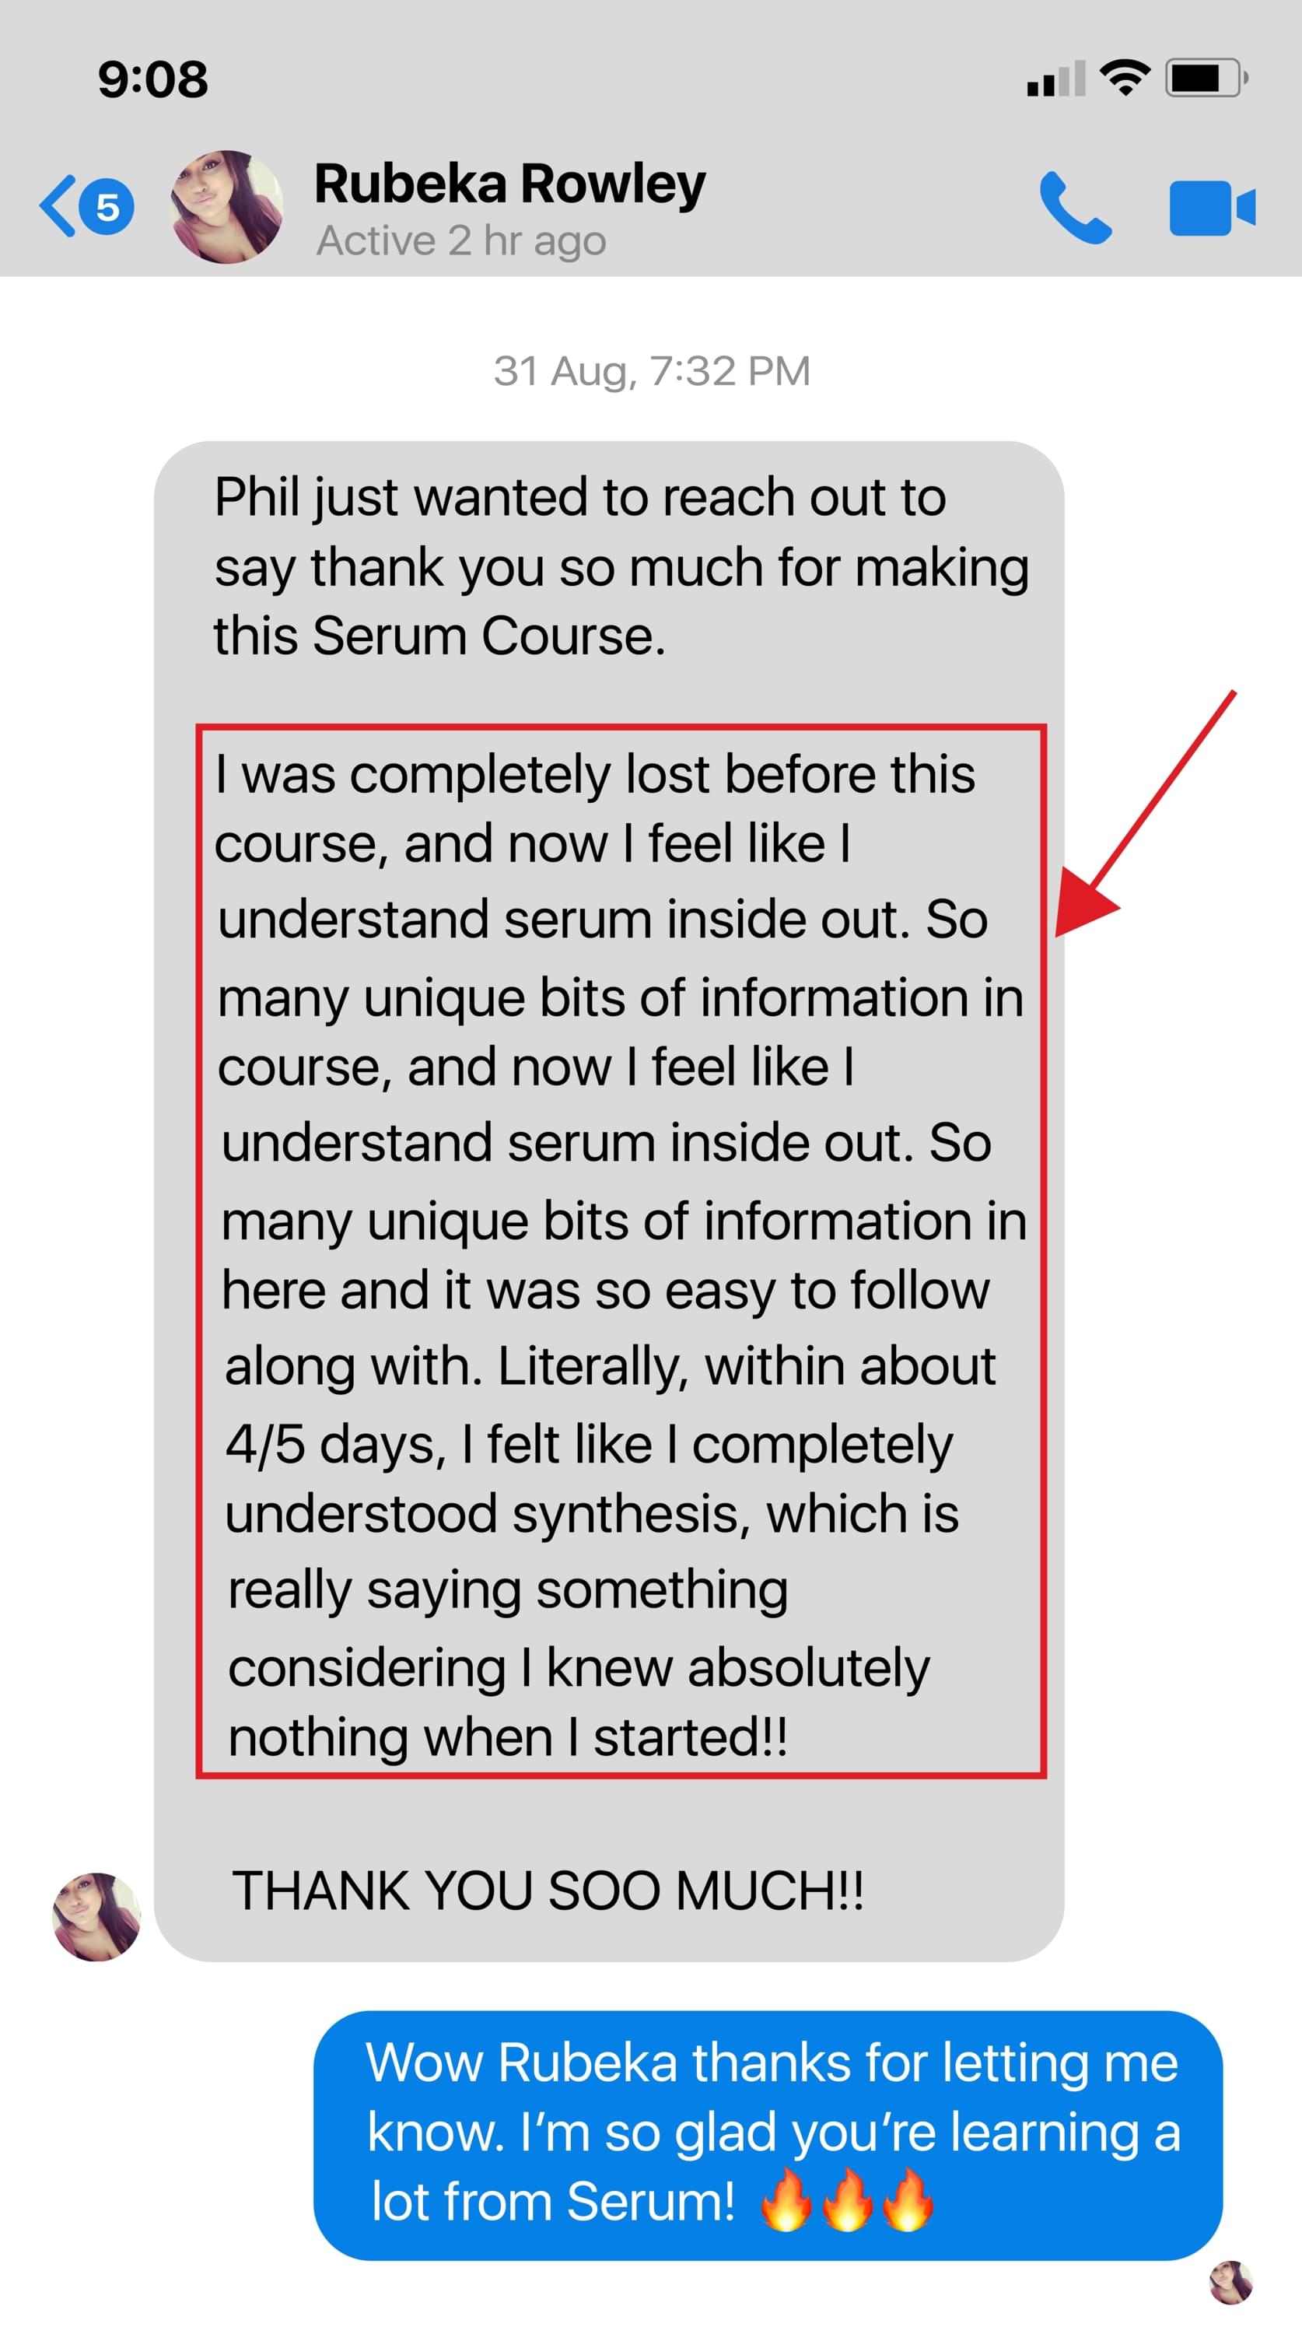
Task: Tap the small read-receipt avatar
Action: 1230,2281
